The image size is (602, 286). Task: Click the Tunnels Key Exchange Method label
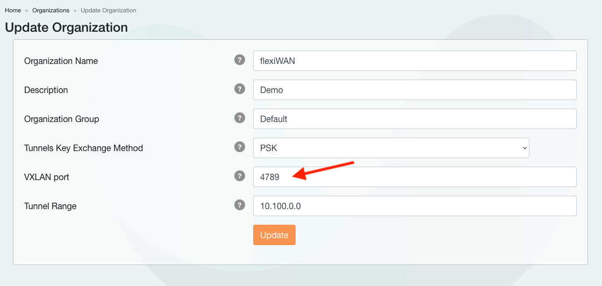pyautogui.click(x=83, y=148)
